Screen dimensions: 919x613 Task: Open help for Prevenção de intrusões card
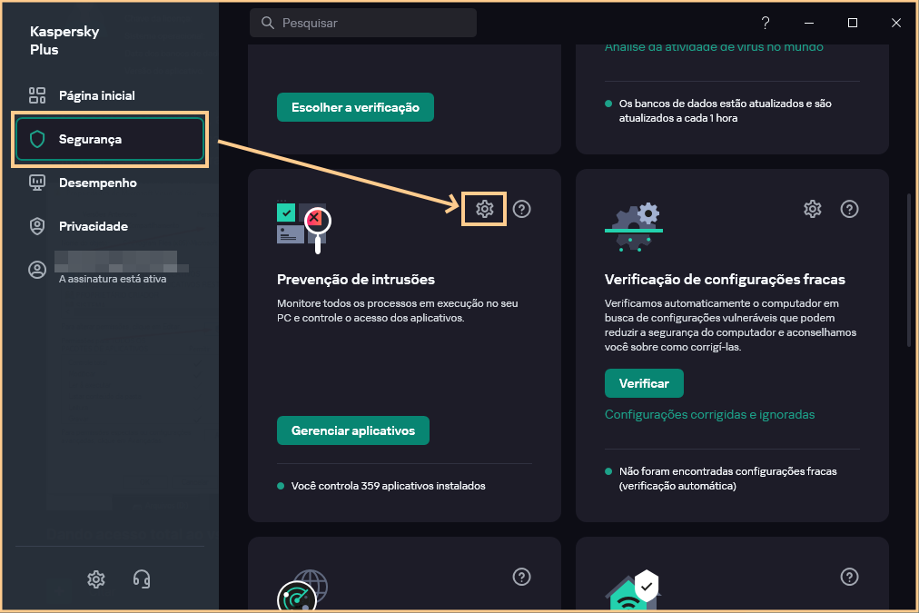(521, 209)
